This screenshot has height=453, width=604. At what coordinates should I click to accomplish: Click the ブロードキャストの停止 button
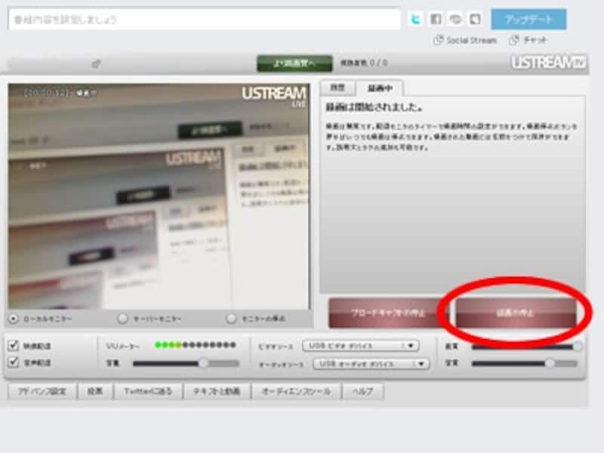(388, 313)
